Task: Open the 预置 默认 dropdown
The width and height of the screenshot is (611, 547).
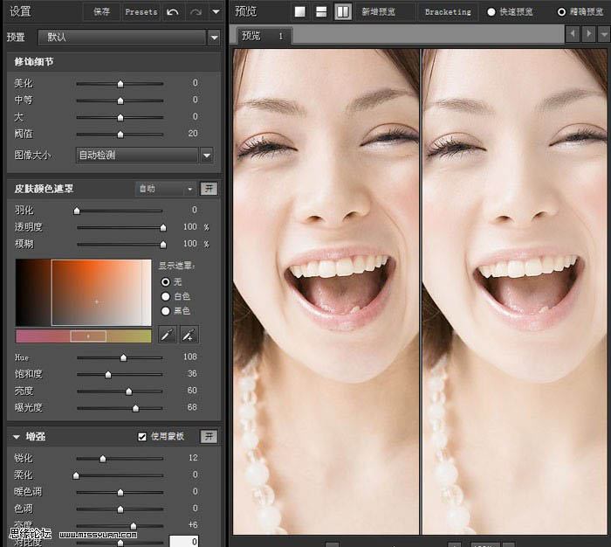Action: 214,38
